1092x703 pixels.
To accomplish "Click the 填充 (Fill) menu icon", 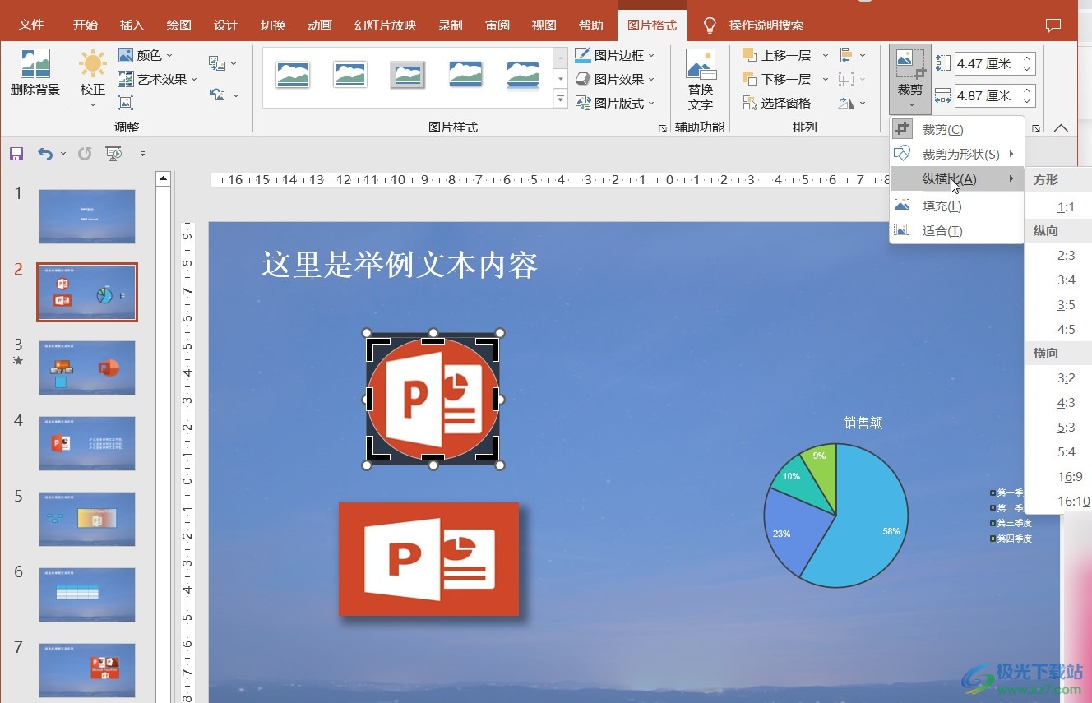I will click(902, 206).
